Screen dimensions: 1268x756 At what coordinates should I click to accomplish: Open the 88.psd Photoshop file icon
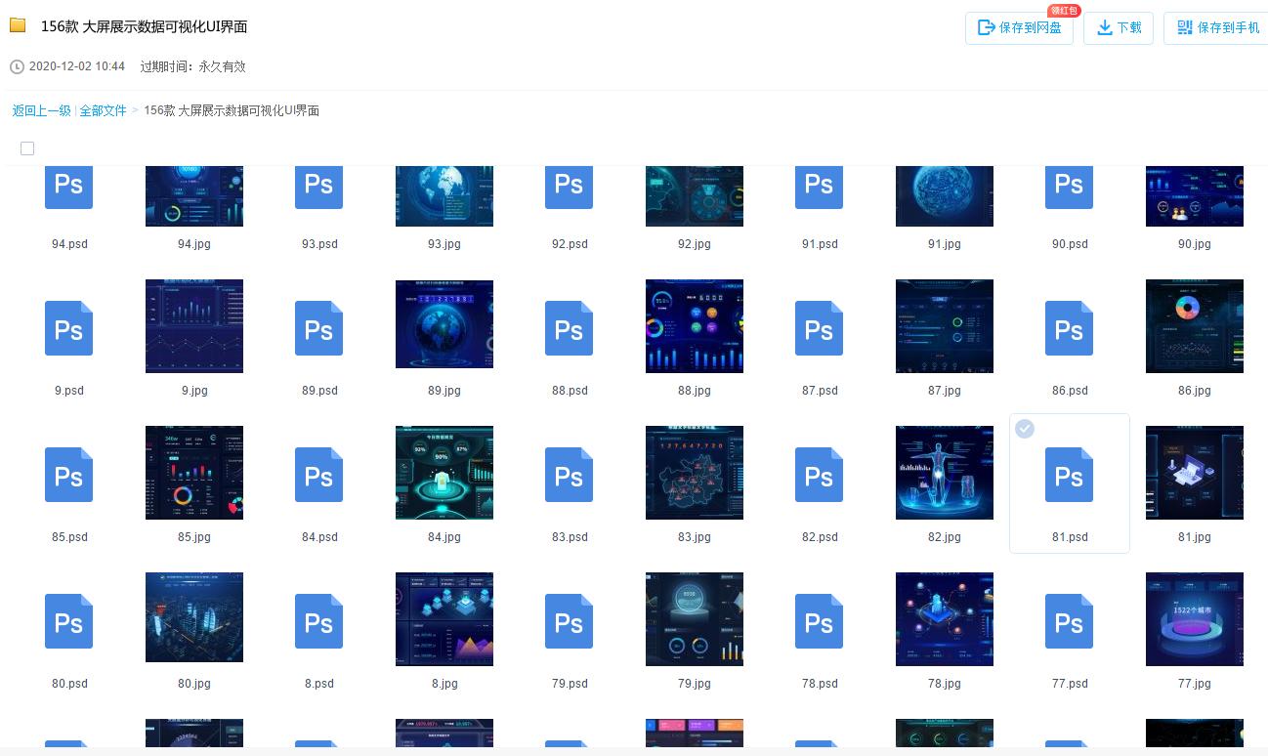point(570,328)
